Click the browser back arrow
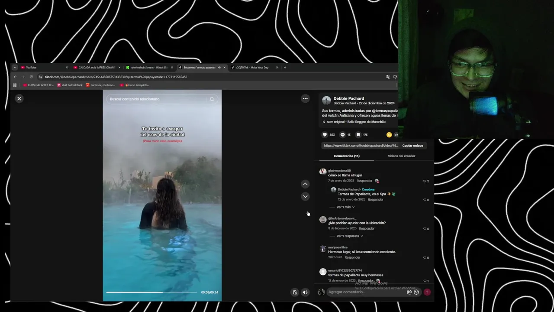 coord(15,77)
